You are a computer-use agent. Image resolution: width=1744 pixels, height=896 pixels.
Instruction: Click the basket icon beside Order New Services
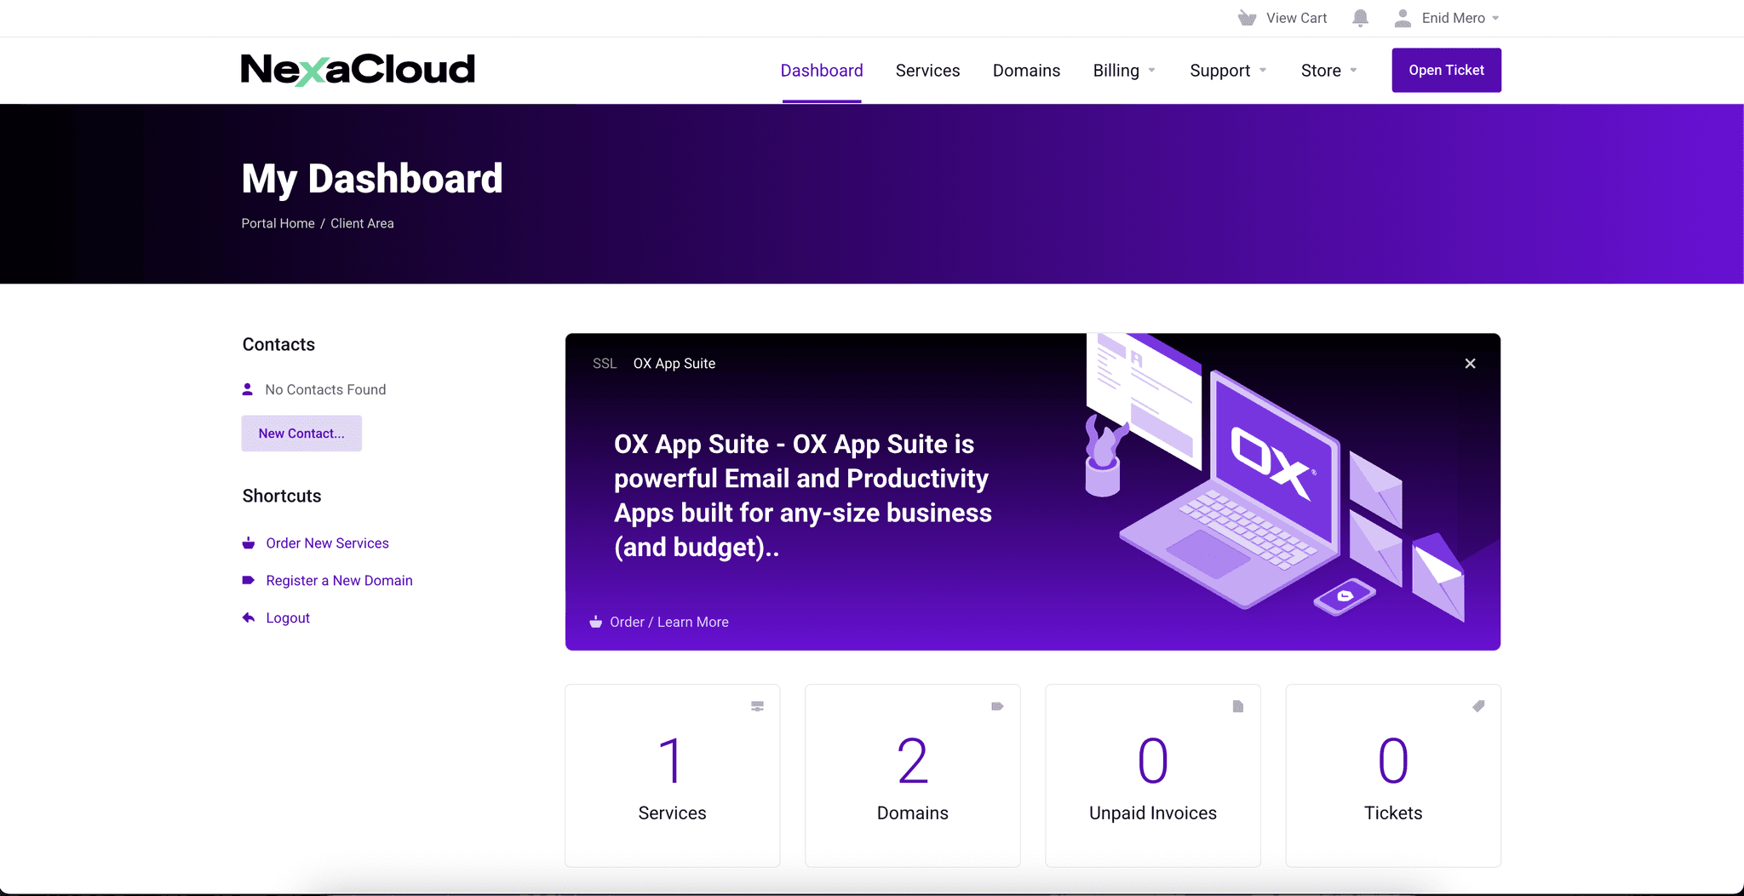click(x=249, y=543)
